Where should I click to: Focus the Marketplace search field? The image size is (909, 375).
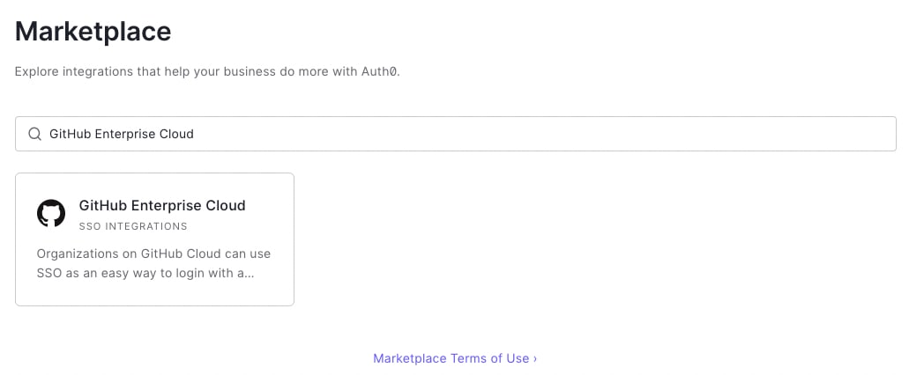456,135
